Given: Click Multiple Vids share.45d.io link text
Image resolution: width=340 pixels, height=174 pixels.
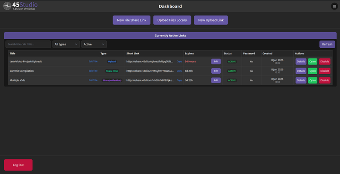Looking at the screenshot, I should click(x=150, y=80).
